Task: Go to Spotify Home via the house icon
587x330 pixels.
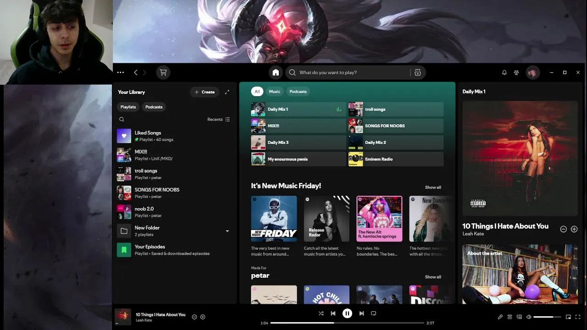Action: (x=276, y=72)
